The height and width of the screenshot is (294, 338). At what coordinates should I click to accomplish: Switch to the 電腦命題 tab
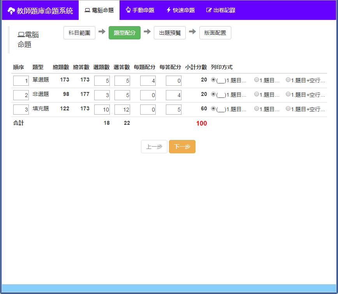[x=99, y=10]
